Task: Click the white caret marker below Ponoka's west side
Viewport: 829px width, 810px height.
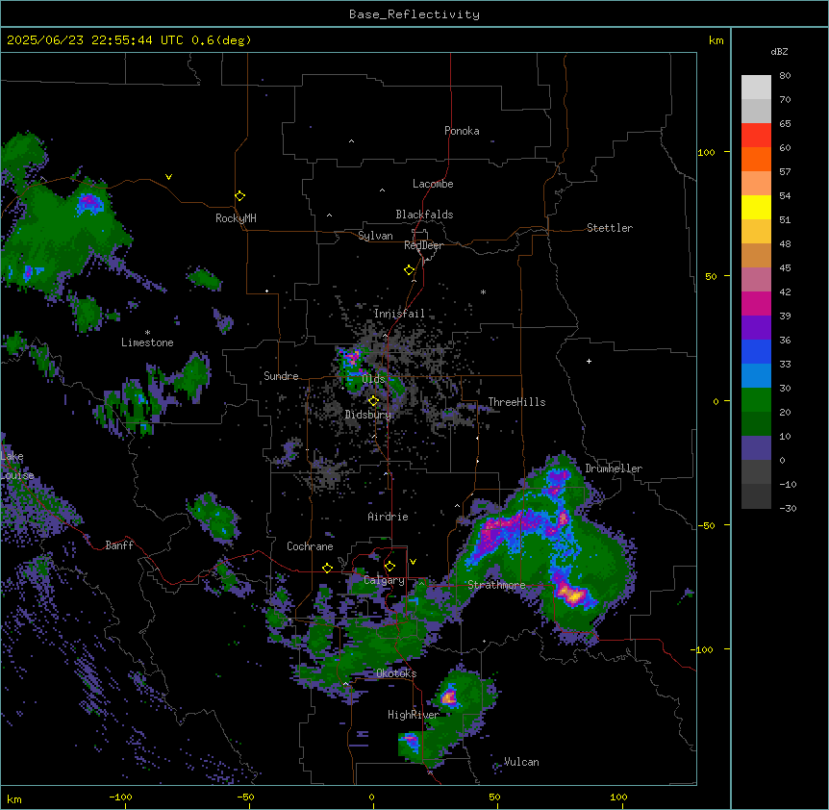Action: click(351, 141)
